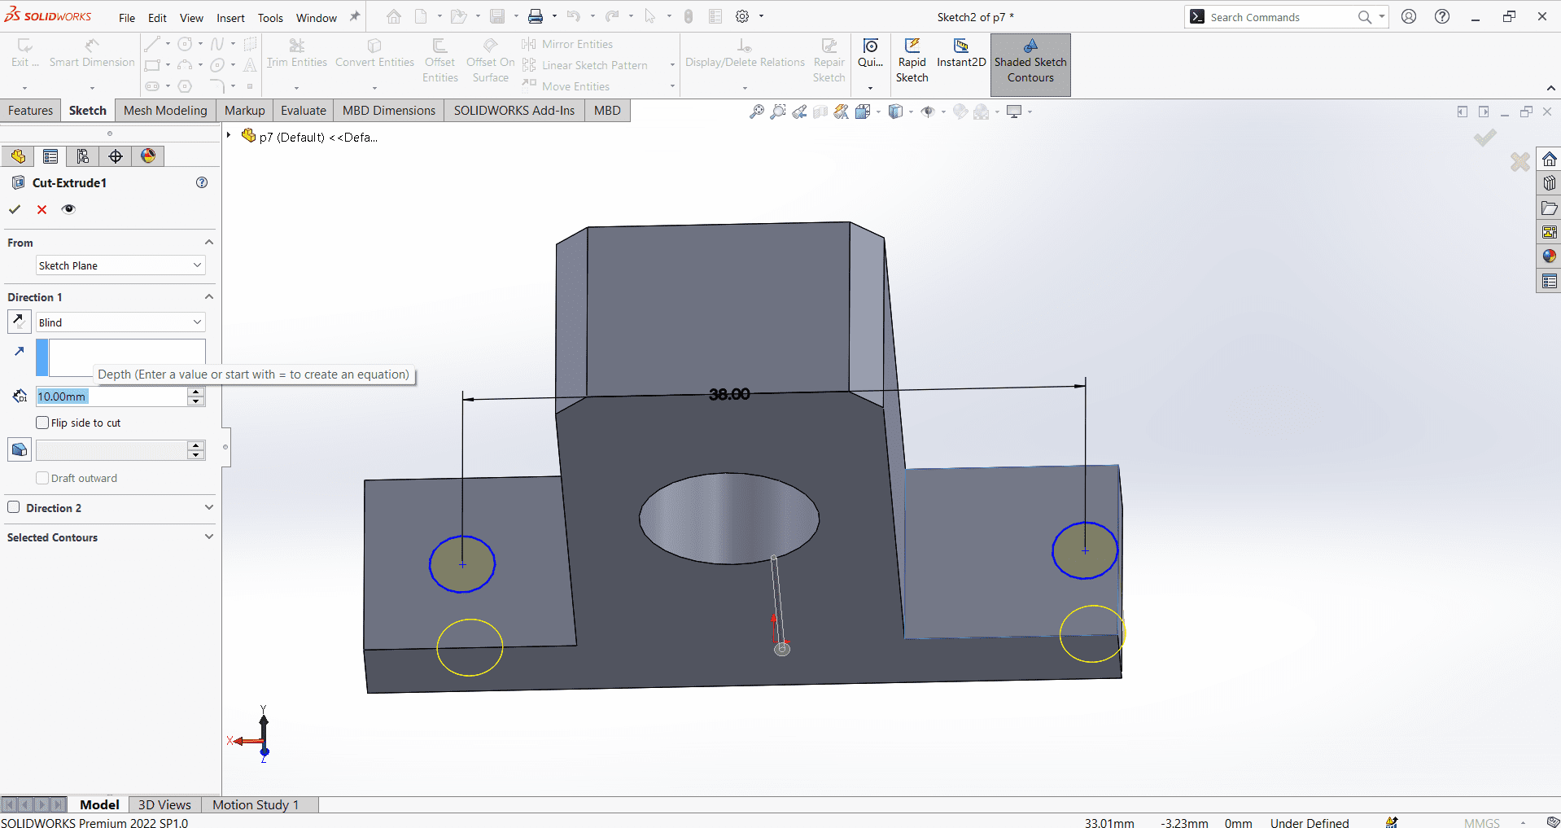1561x828 pixels.
Task: Open the DisplayManager color-ball tab
Action: coord(148,156)
